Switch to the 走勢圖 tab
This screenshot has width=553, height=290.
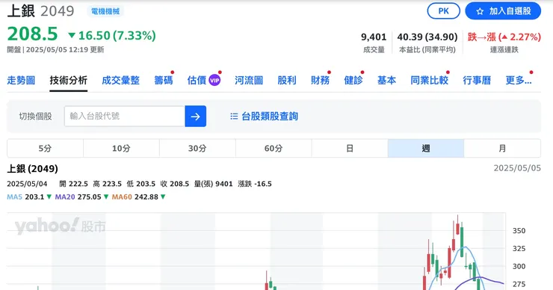[21, 81]
